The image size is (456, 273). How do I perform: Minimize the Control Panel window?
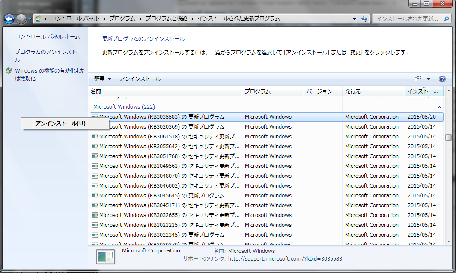coord(415,4)
